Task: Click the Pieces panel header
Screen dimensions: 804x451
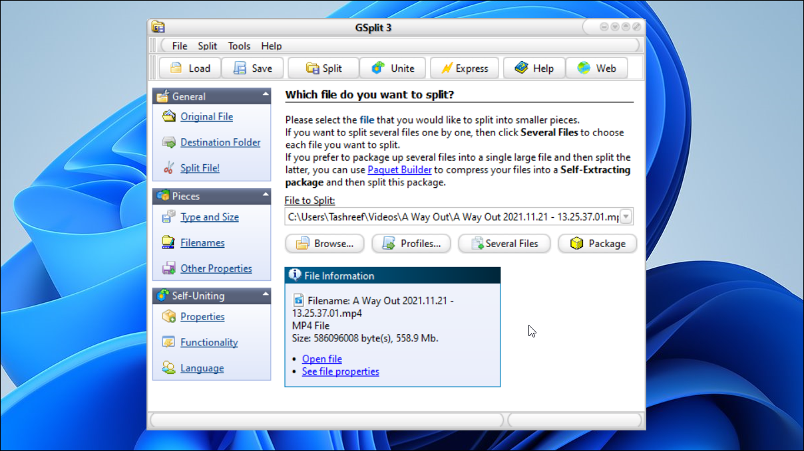Action: tap(212, 196)
